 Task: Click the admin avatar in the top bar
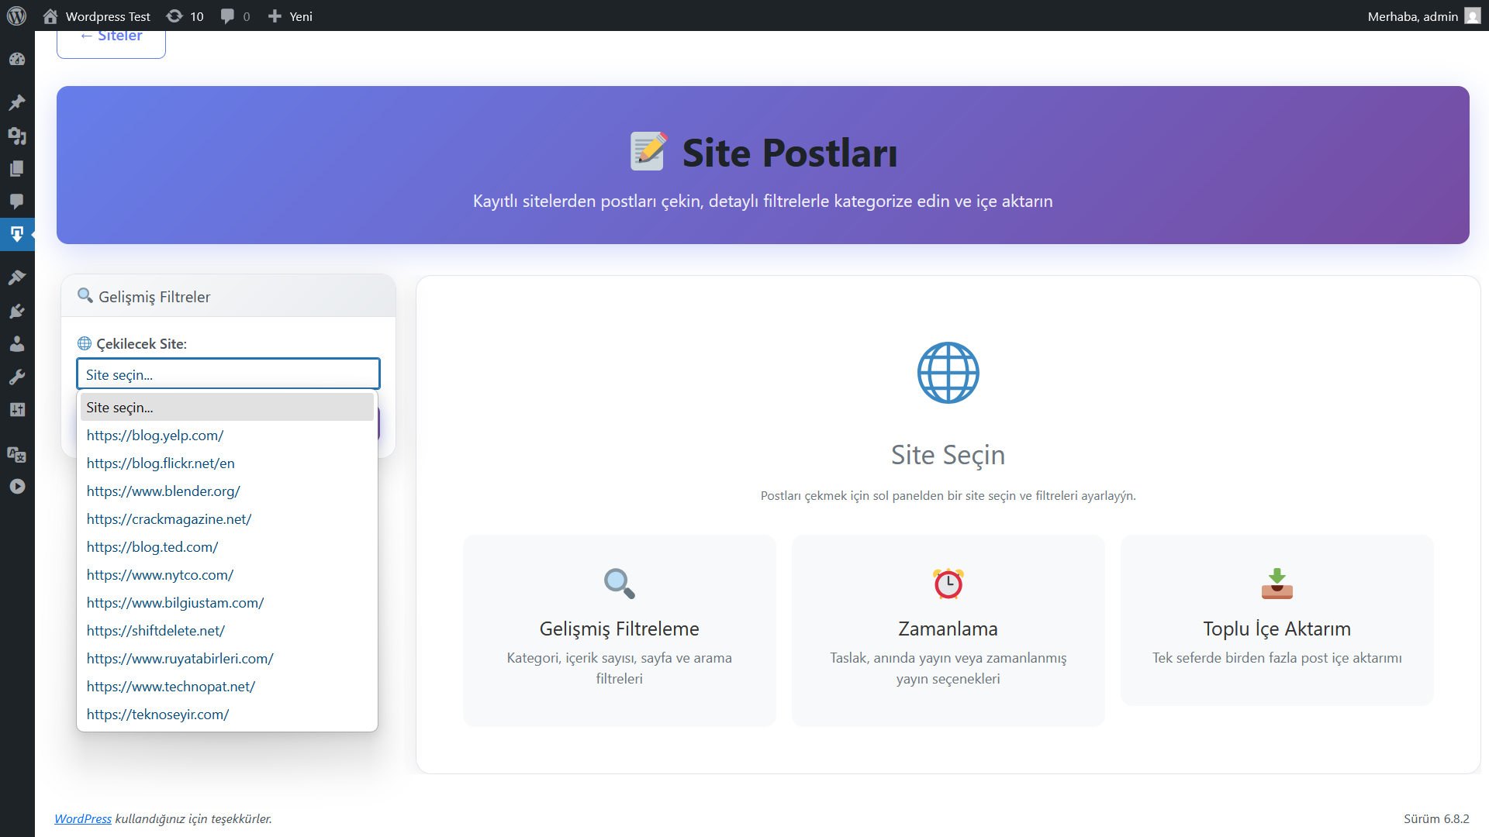(x=1473, y=16)
